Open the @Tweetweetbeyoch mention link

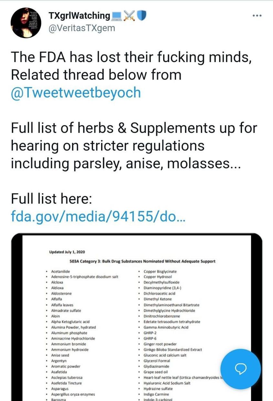coord(76,92)
